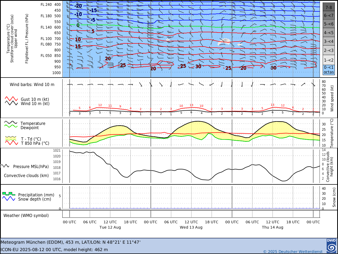
Task: Select the 7-8 octas cloud cover swatch
Action: coord(329,7)
